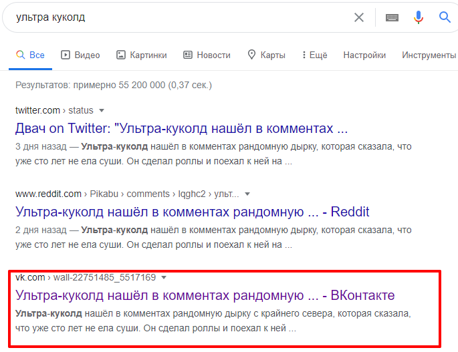Open 'Настройки' search settings

(364, 55)
